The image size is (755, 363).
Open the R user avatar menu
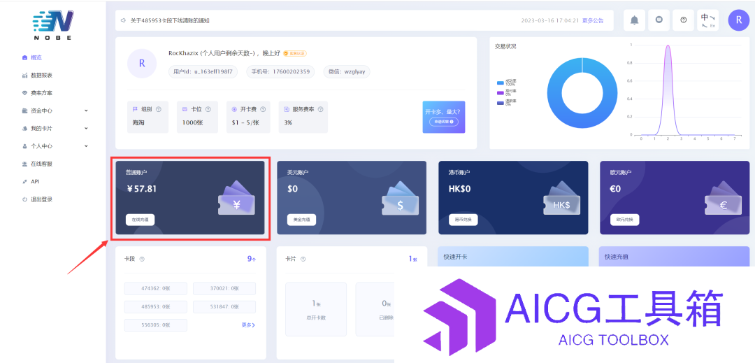click(739, 20)
